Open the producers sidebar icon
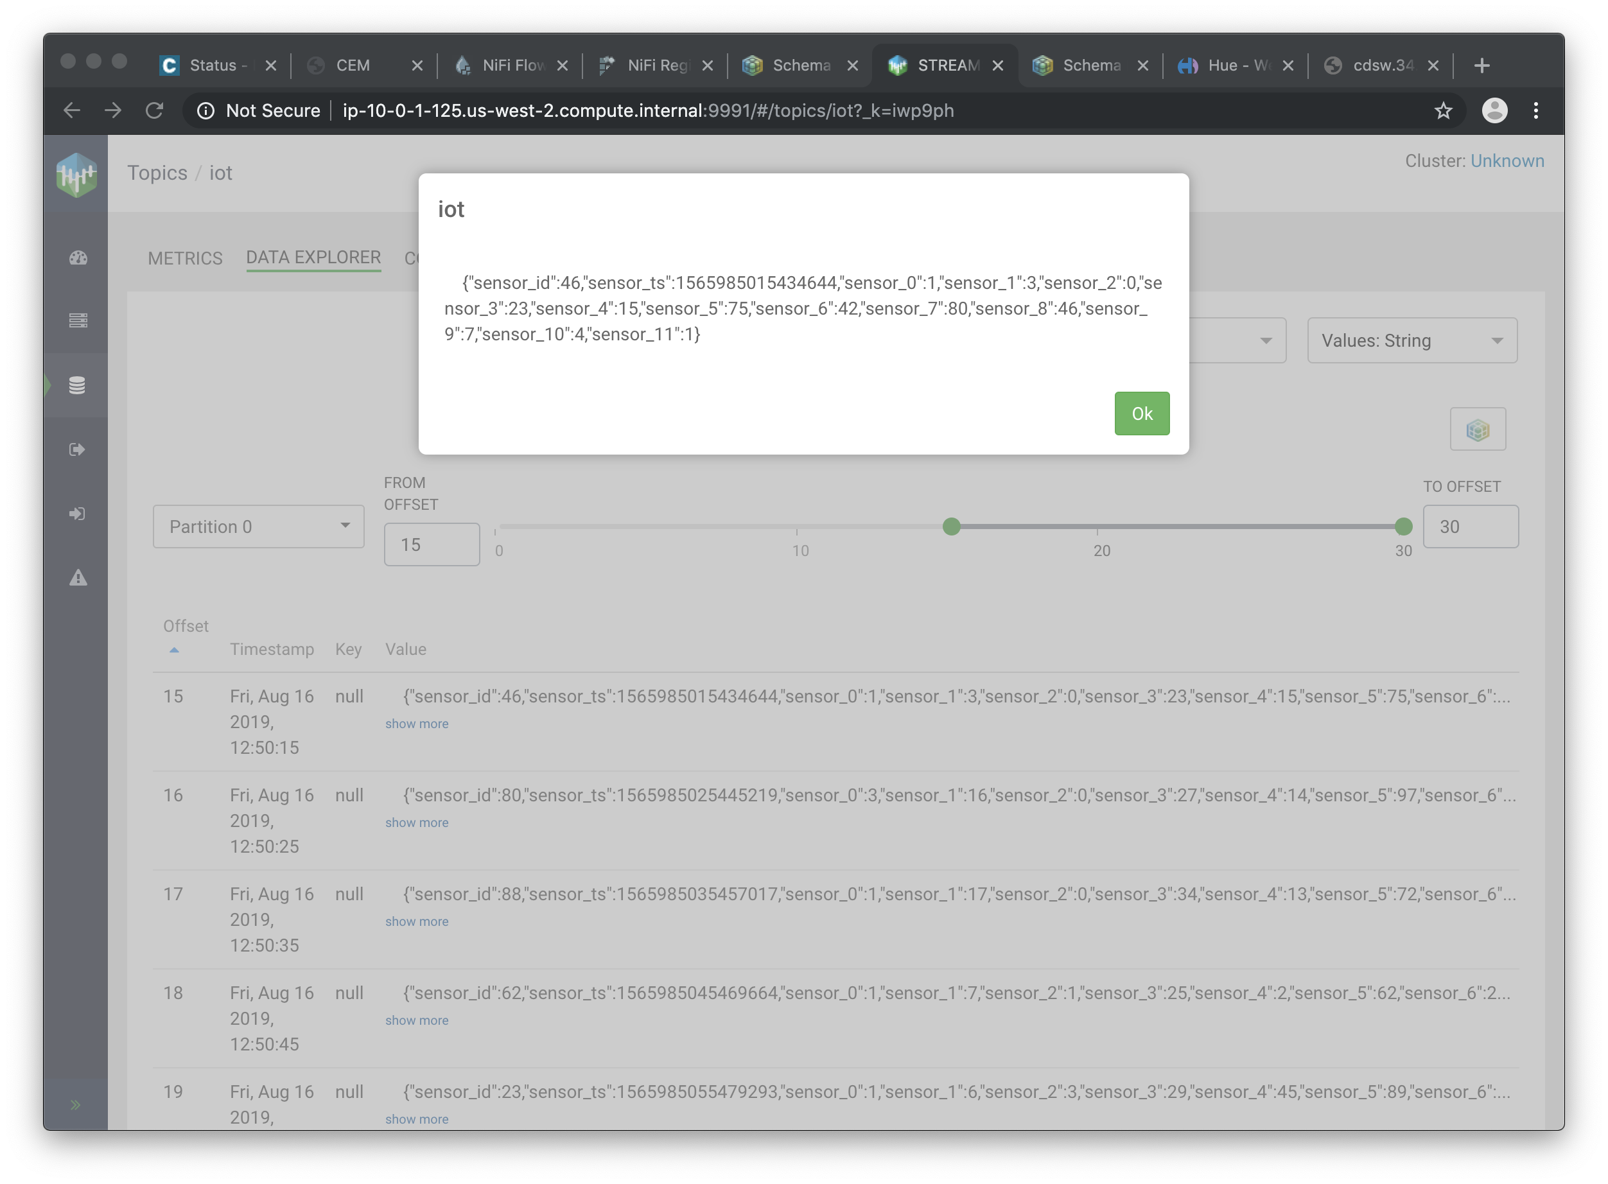1608x1184 pixels. coord(78,449)
